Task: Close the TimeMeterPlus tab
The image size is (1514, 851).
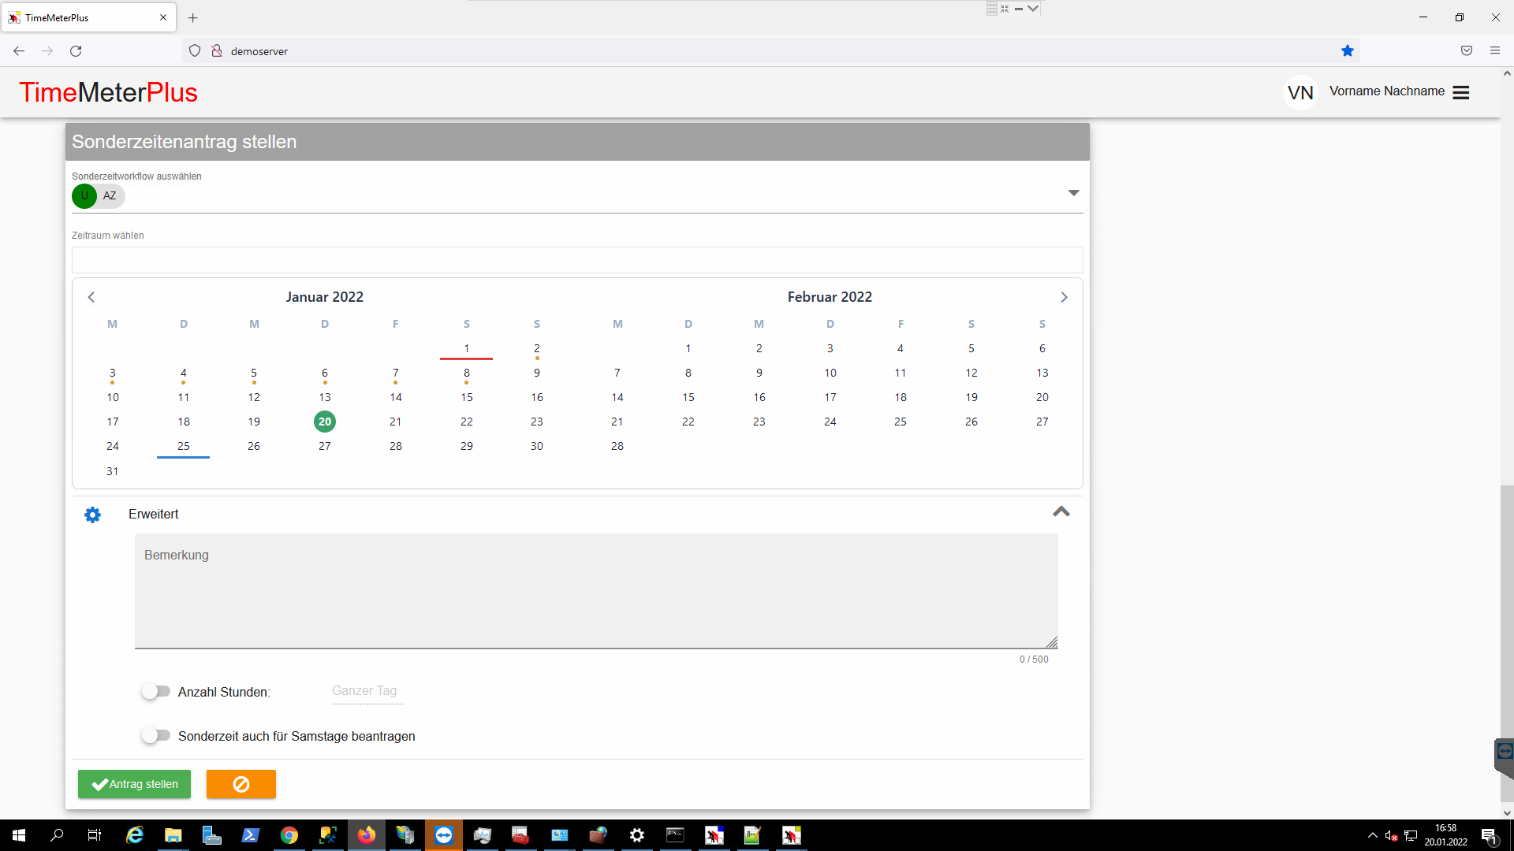Action: click(163, 17)
